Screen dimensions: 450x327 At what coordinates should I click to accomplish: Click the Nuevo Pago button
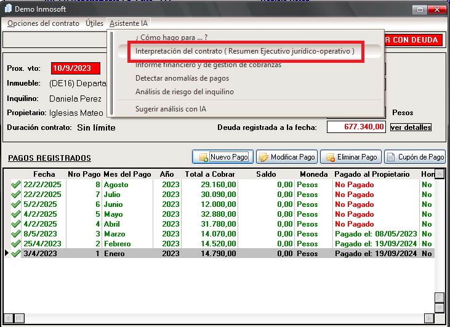(223, 157)
